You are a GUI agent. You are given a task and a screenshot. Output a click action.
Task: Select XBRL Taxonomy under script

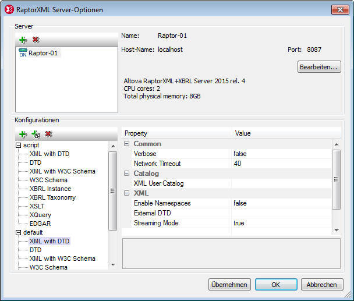click(52, 197)
